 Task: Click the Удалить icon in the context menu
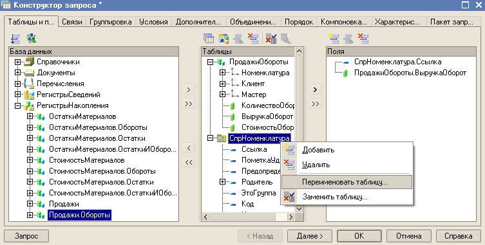pyautogui.click(x=289, y=165)
